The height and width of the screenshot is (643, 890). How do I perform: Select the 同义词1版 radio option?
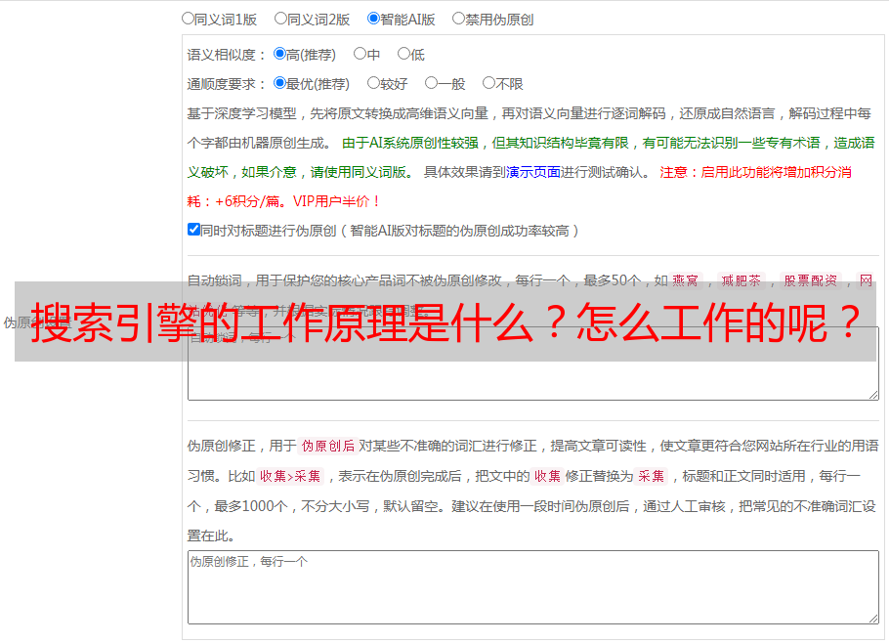188,19
